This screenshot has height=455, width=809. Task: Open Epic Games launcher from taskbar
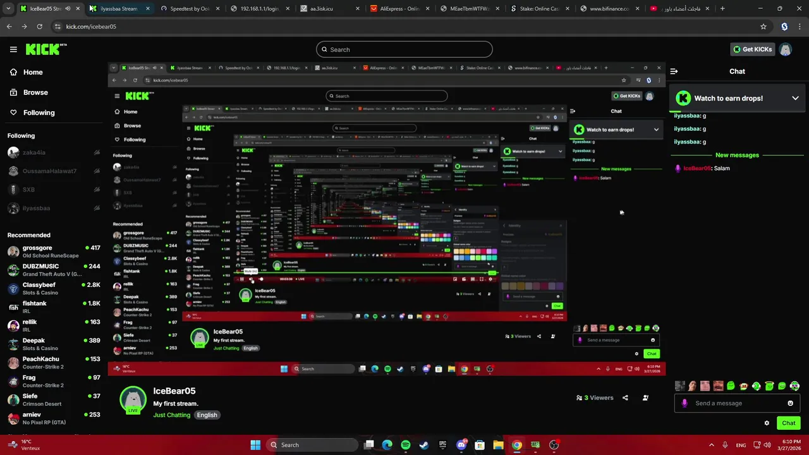coord(442,445)
